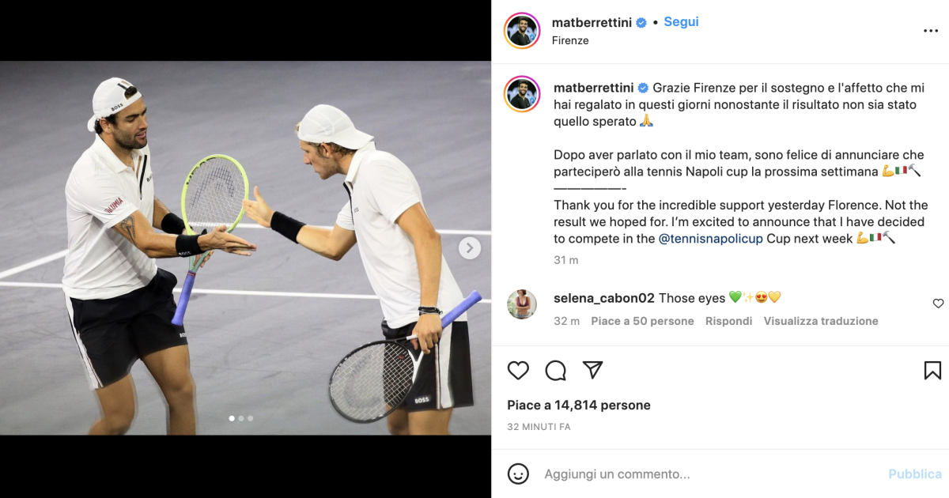
Task: Like the post with the heart icon
Action: [x=518, y=370]
